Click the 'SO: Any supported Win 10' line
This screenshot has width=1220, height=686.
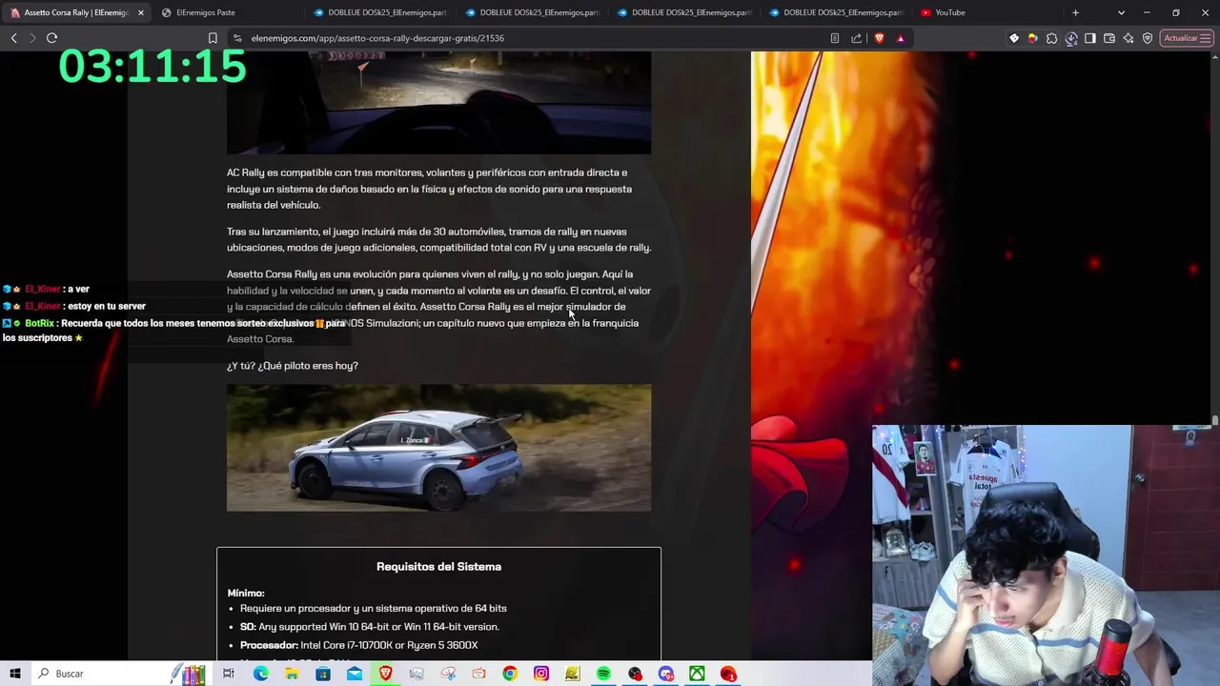[x=370, y=627]
